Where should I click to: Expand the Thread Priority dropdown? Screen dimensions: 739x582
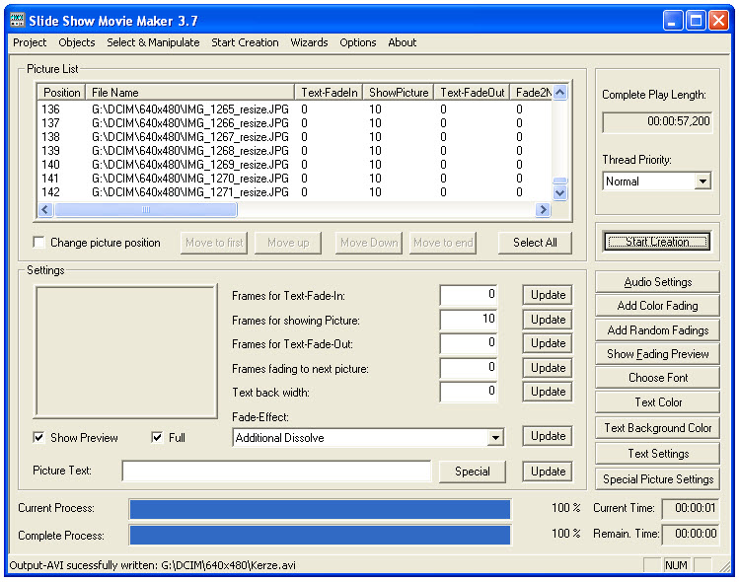(x=702, y=182)
